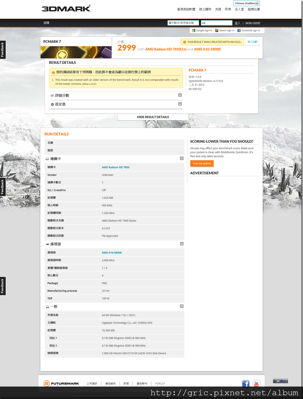Viewport: 303px width, 399px height.
Task: Focus the email/username input field
Action: [183, 23]
